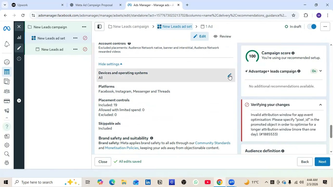Select New Leads ad set in tree
333x187 pixels.
click(x=51, y=38)
